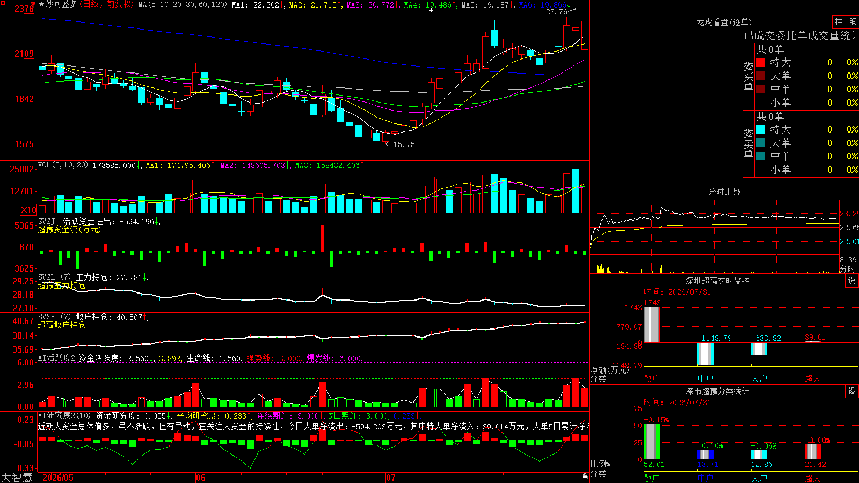Click the MA1: 22.262 value
Screen dimensions: 859x483
[258, 4]
